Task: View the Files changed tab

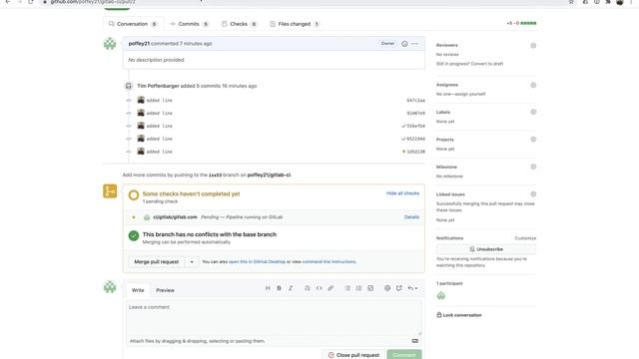Action: point(295,24)
